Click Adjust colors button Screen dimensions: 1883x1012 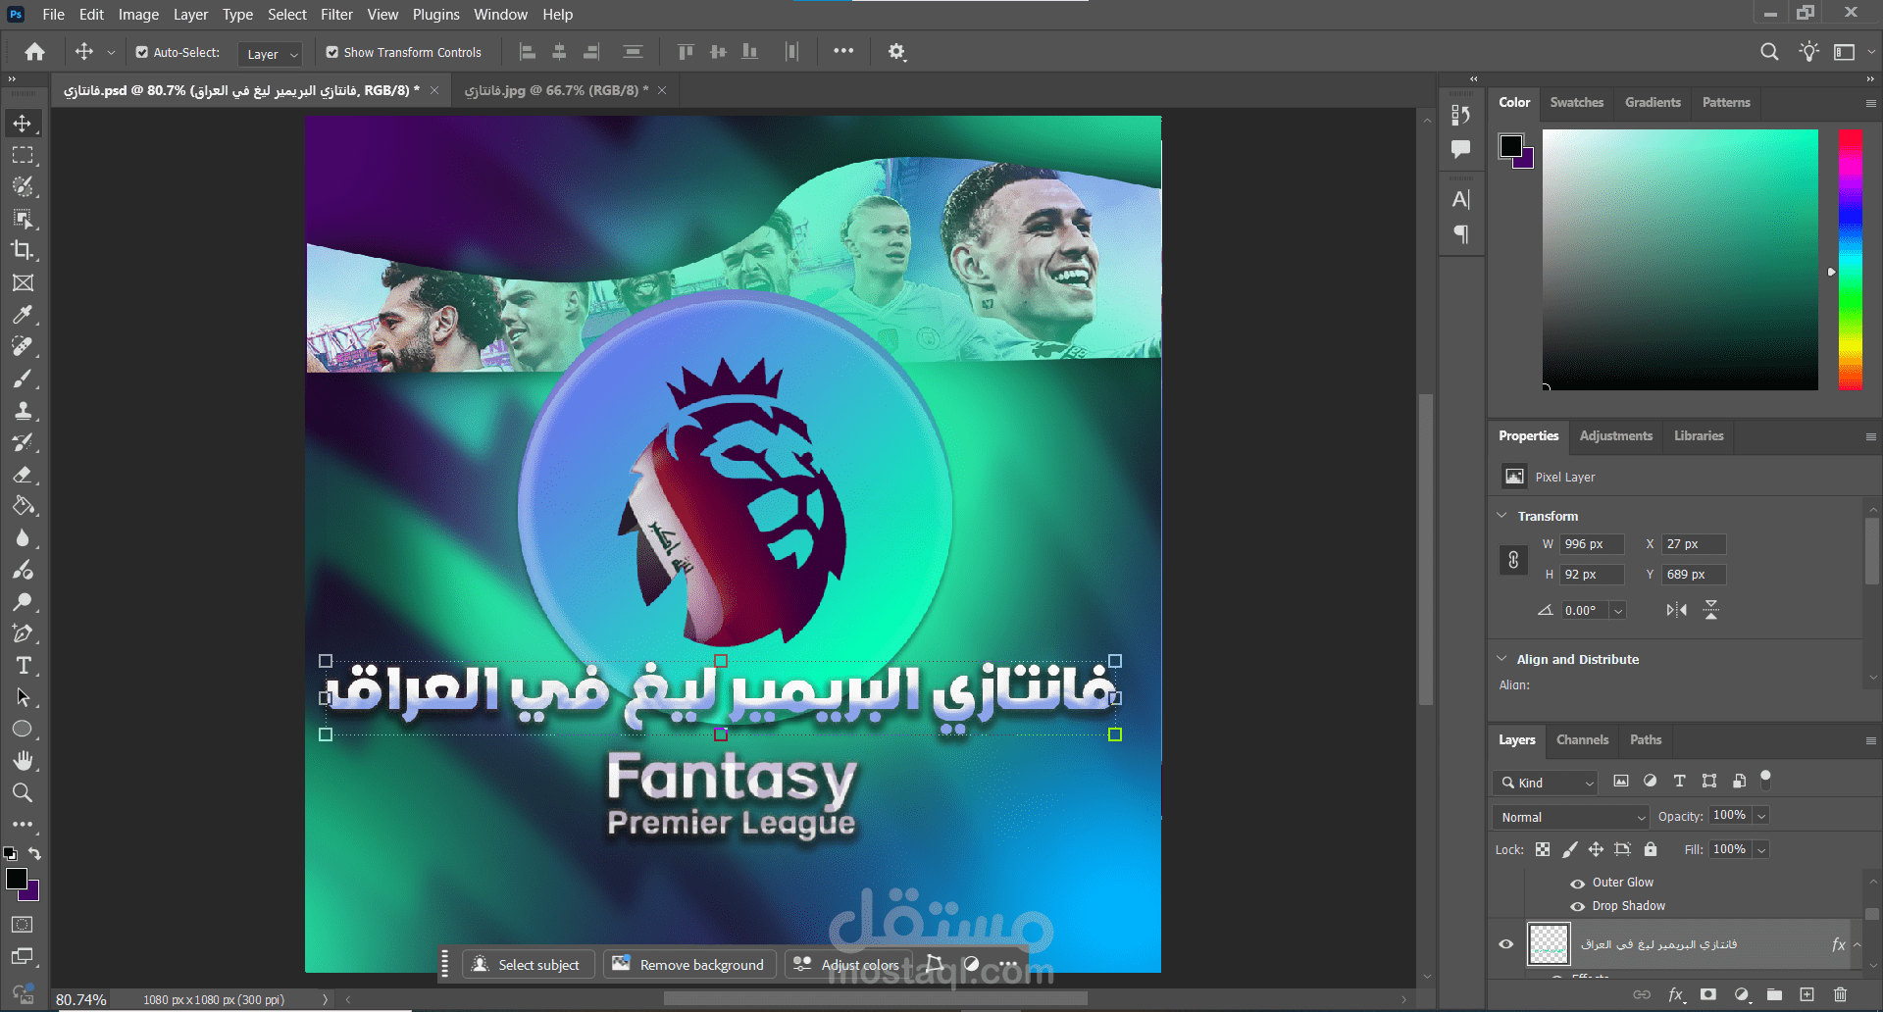[x=848, y=965]
